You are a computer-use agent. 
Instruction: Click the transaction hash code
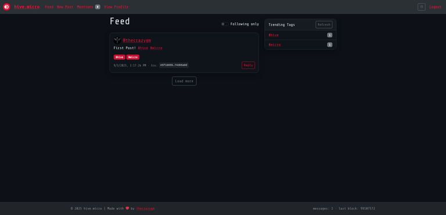click(x=174, y=65)
